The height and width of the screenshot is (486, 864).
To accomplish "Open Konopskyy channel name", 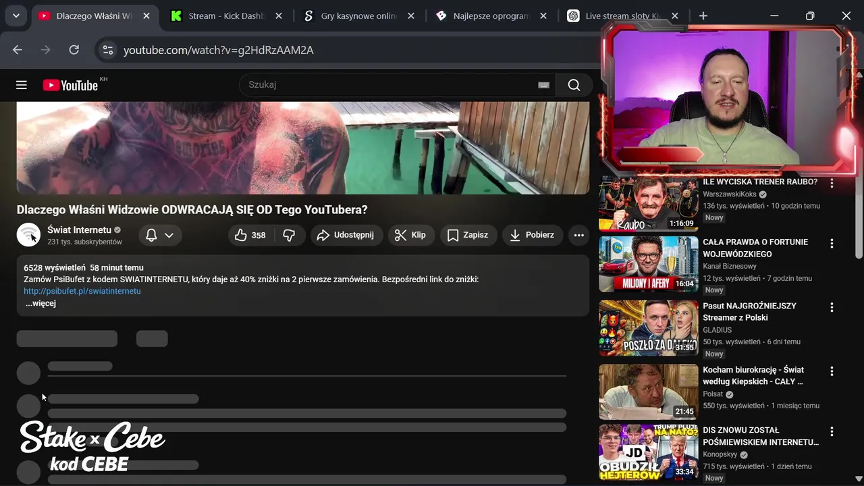I will (x=721, y=455).
